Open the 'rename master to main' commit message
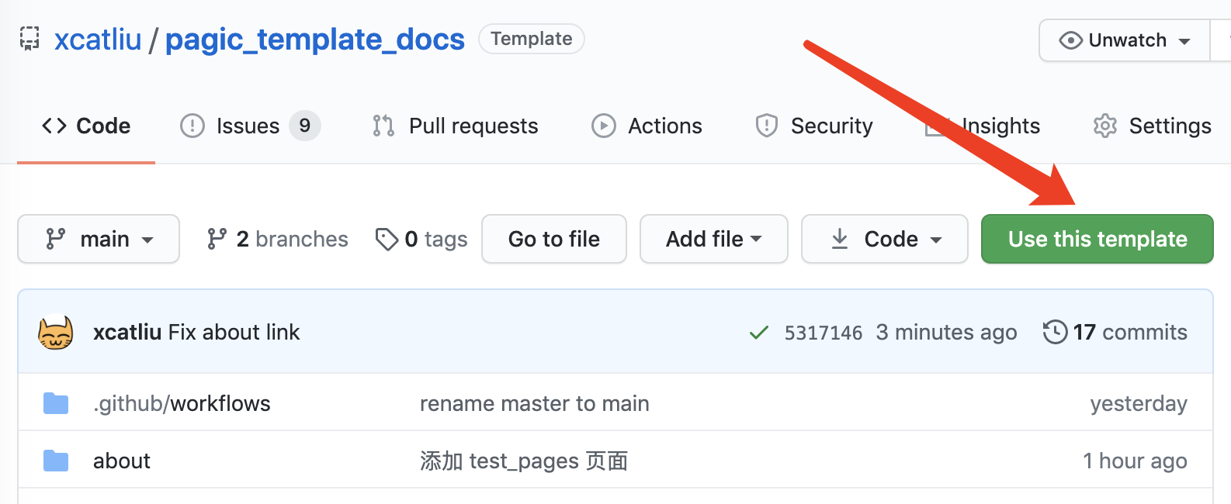 (535, 403)
